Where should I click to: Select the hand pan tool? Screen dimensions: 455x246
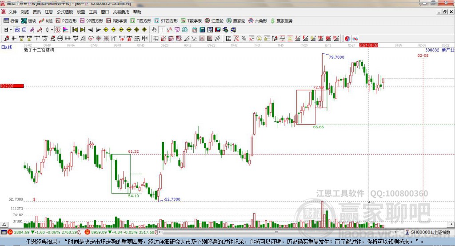pyautogui.click(x=154, y=30)
